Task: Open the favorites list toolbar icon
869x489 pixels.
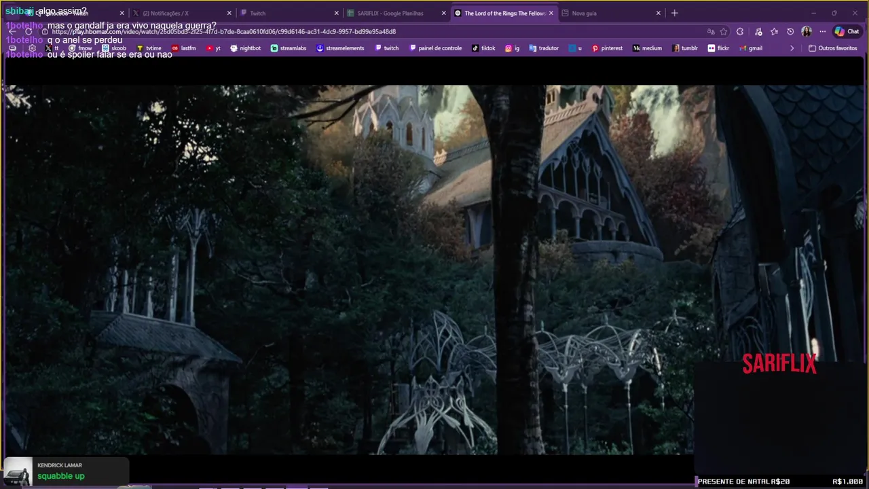Action: tap(774, 31)
